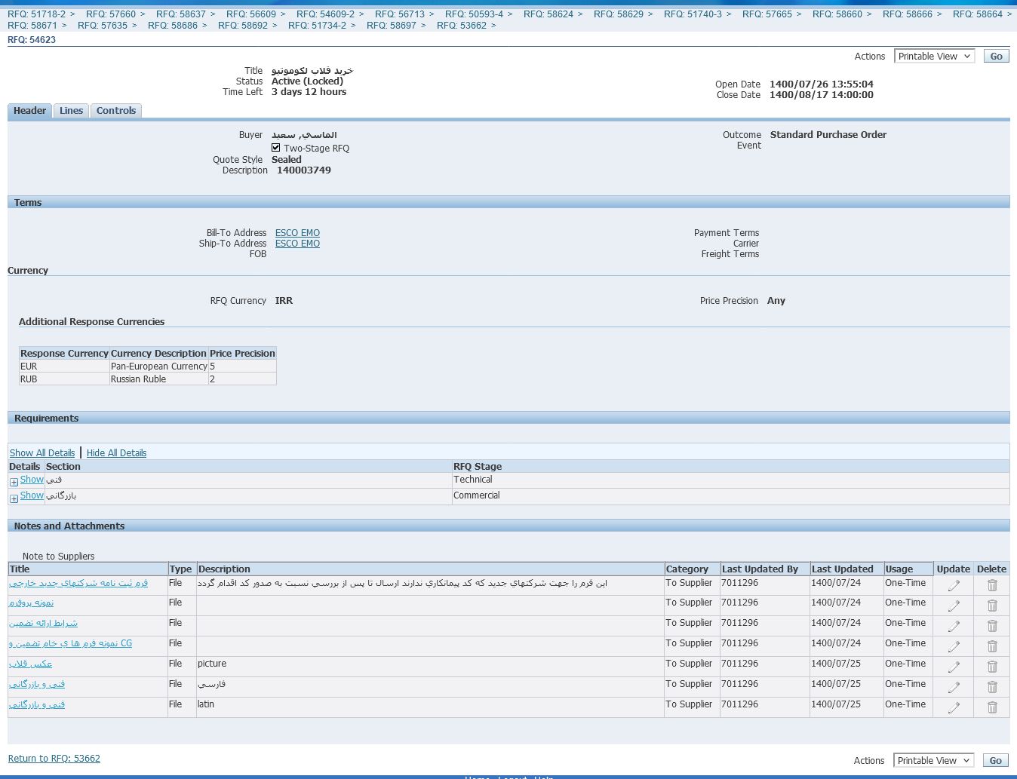Click update pencil for نمونه پروفرم row
The width and height of the screenshot is (1017, 779).
pyautogui.click(x=954, y=606)
